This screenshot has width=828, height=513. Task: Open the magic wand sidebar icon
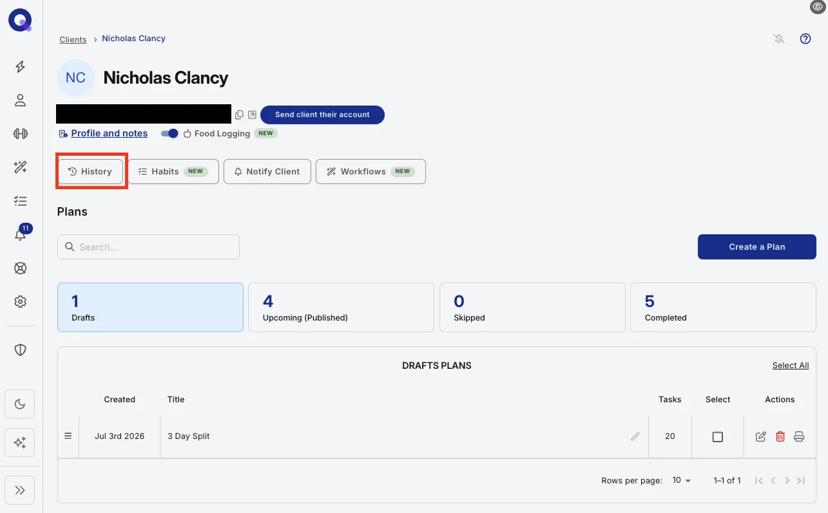(x=20, y=167)
